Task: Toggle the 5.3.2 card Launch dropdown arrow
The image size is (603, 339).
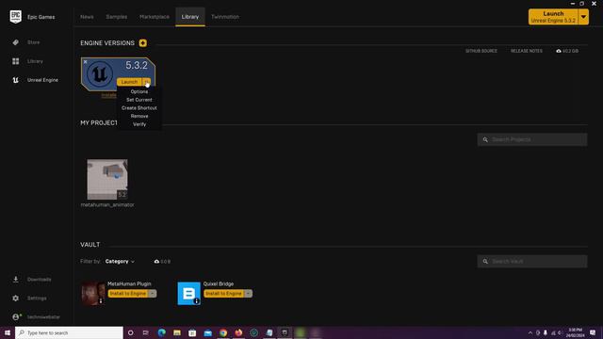Action: pos(147,82)
